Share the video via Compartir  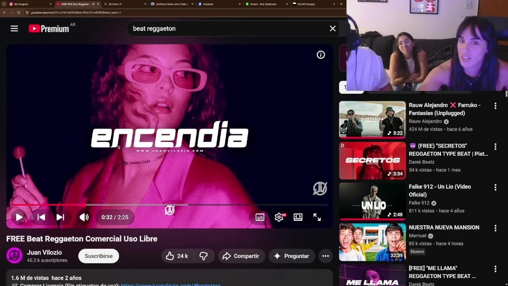(241, 256)
